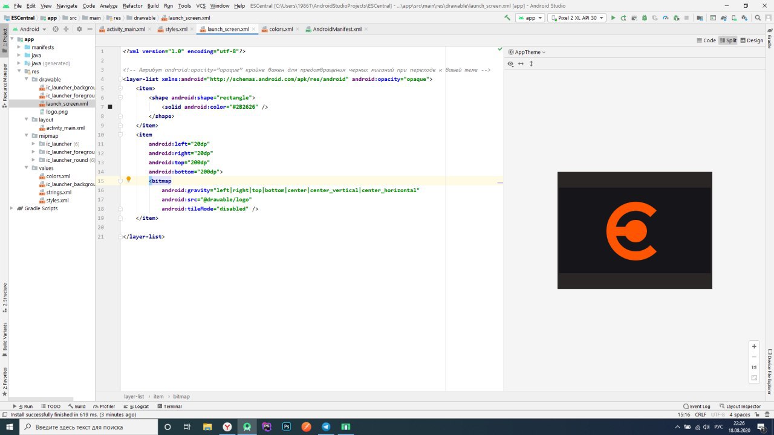
Task: Click the lightbulb quick-fix icon on line 15
Action: [128, 180]
